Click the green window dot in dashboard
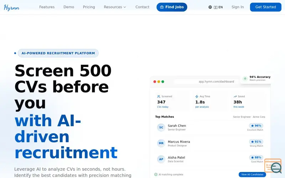This screenshot has height=178, width=285. (163, 82)
